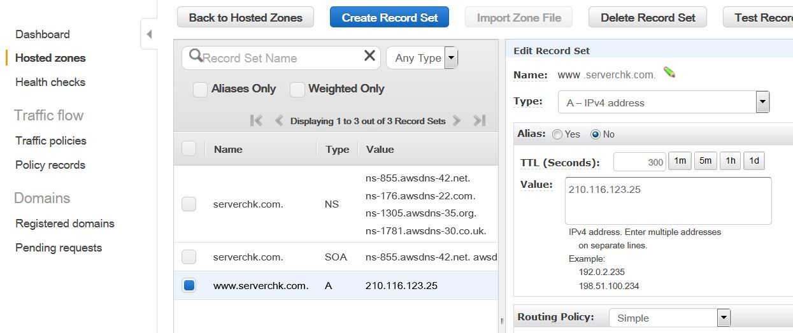Enable Aliases Only filter

point(200,89)
